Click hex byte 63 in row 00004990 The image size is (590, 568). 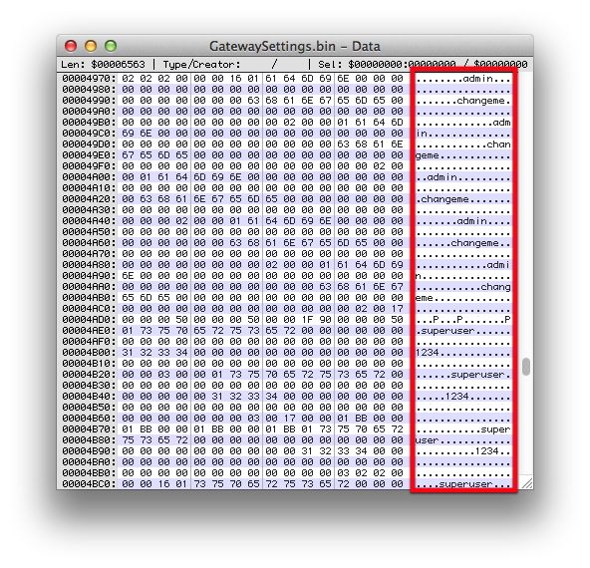(x=253, y=101)
